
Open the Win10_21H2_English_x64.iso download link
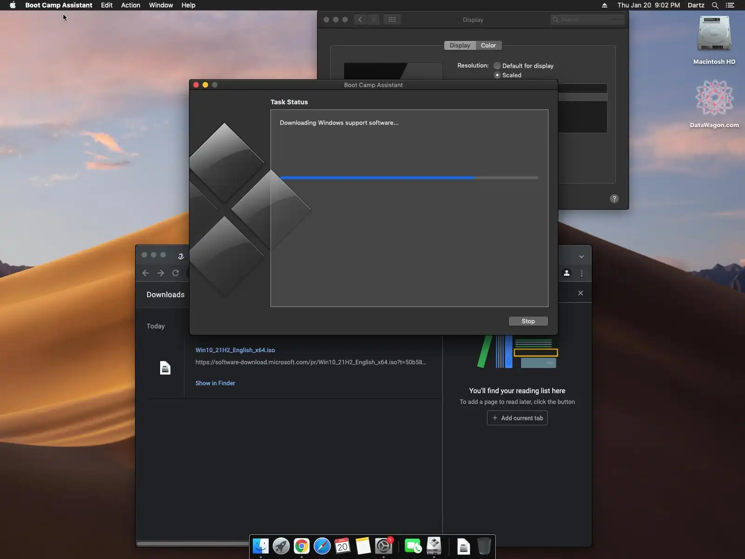(235, 350)
